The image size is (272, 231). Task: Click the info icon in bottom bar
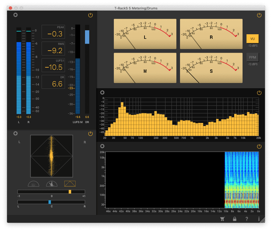pyautogui.click(x=259, y=219)
